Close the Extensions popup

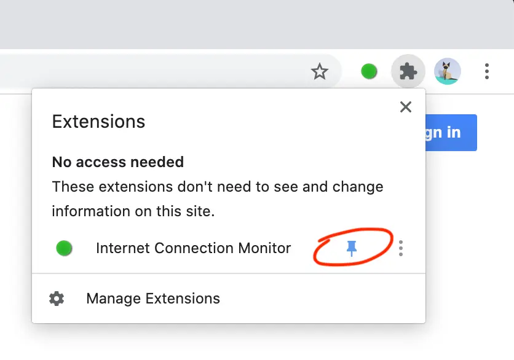click(x=405, y=107)
